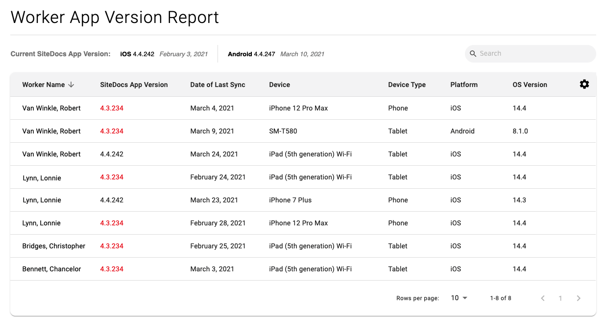606x330 pixels.
Task: Toggle sort arrow beside Worker Name
Action: 71,85
